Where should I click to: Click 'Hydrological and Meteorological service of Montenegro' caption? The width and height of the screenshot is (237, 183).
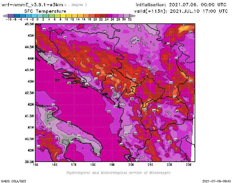click(x=118, y=173)
